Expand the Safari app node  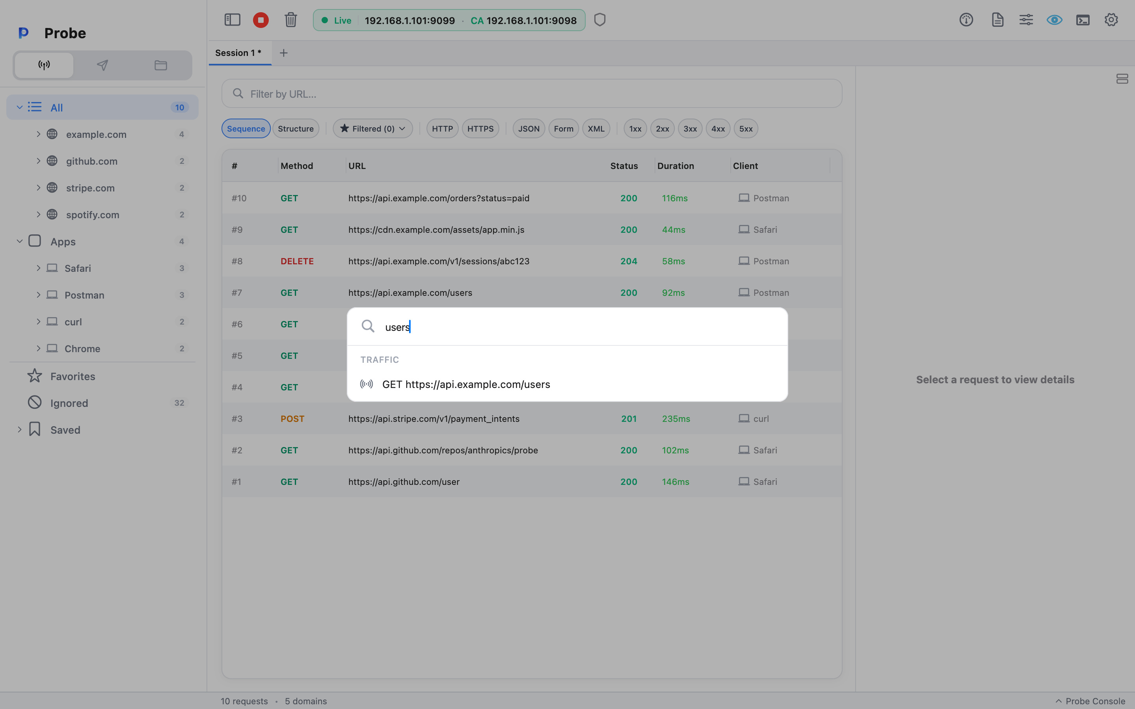point(39,268)
